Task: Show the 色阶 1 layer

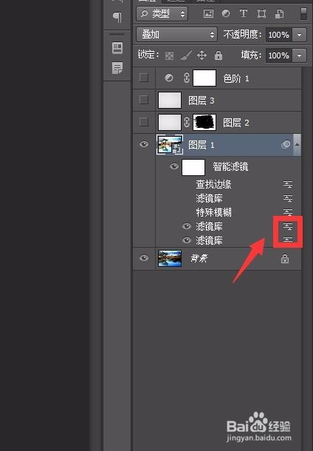Action: pyautogui.click(x=143, y=78)
